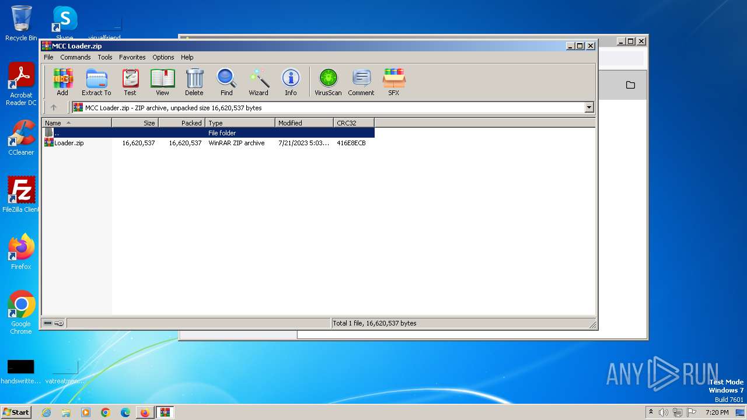Sort by Type column header
The height and width of the screenshot is (420, 747).
coord(240,123)
